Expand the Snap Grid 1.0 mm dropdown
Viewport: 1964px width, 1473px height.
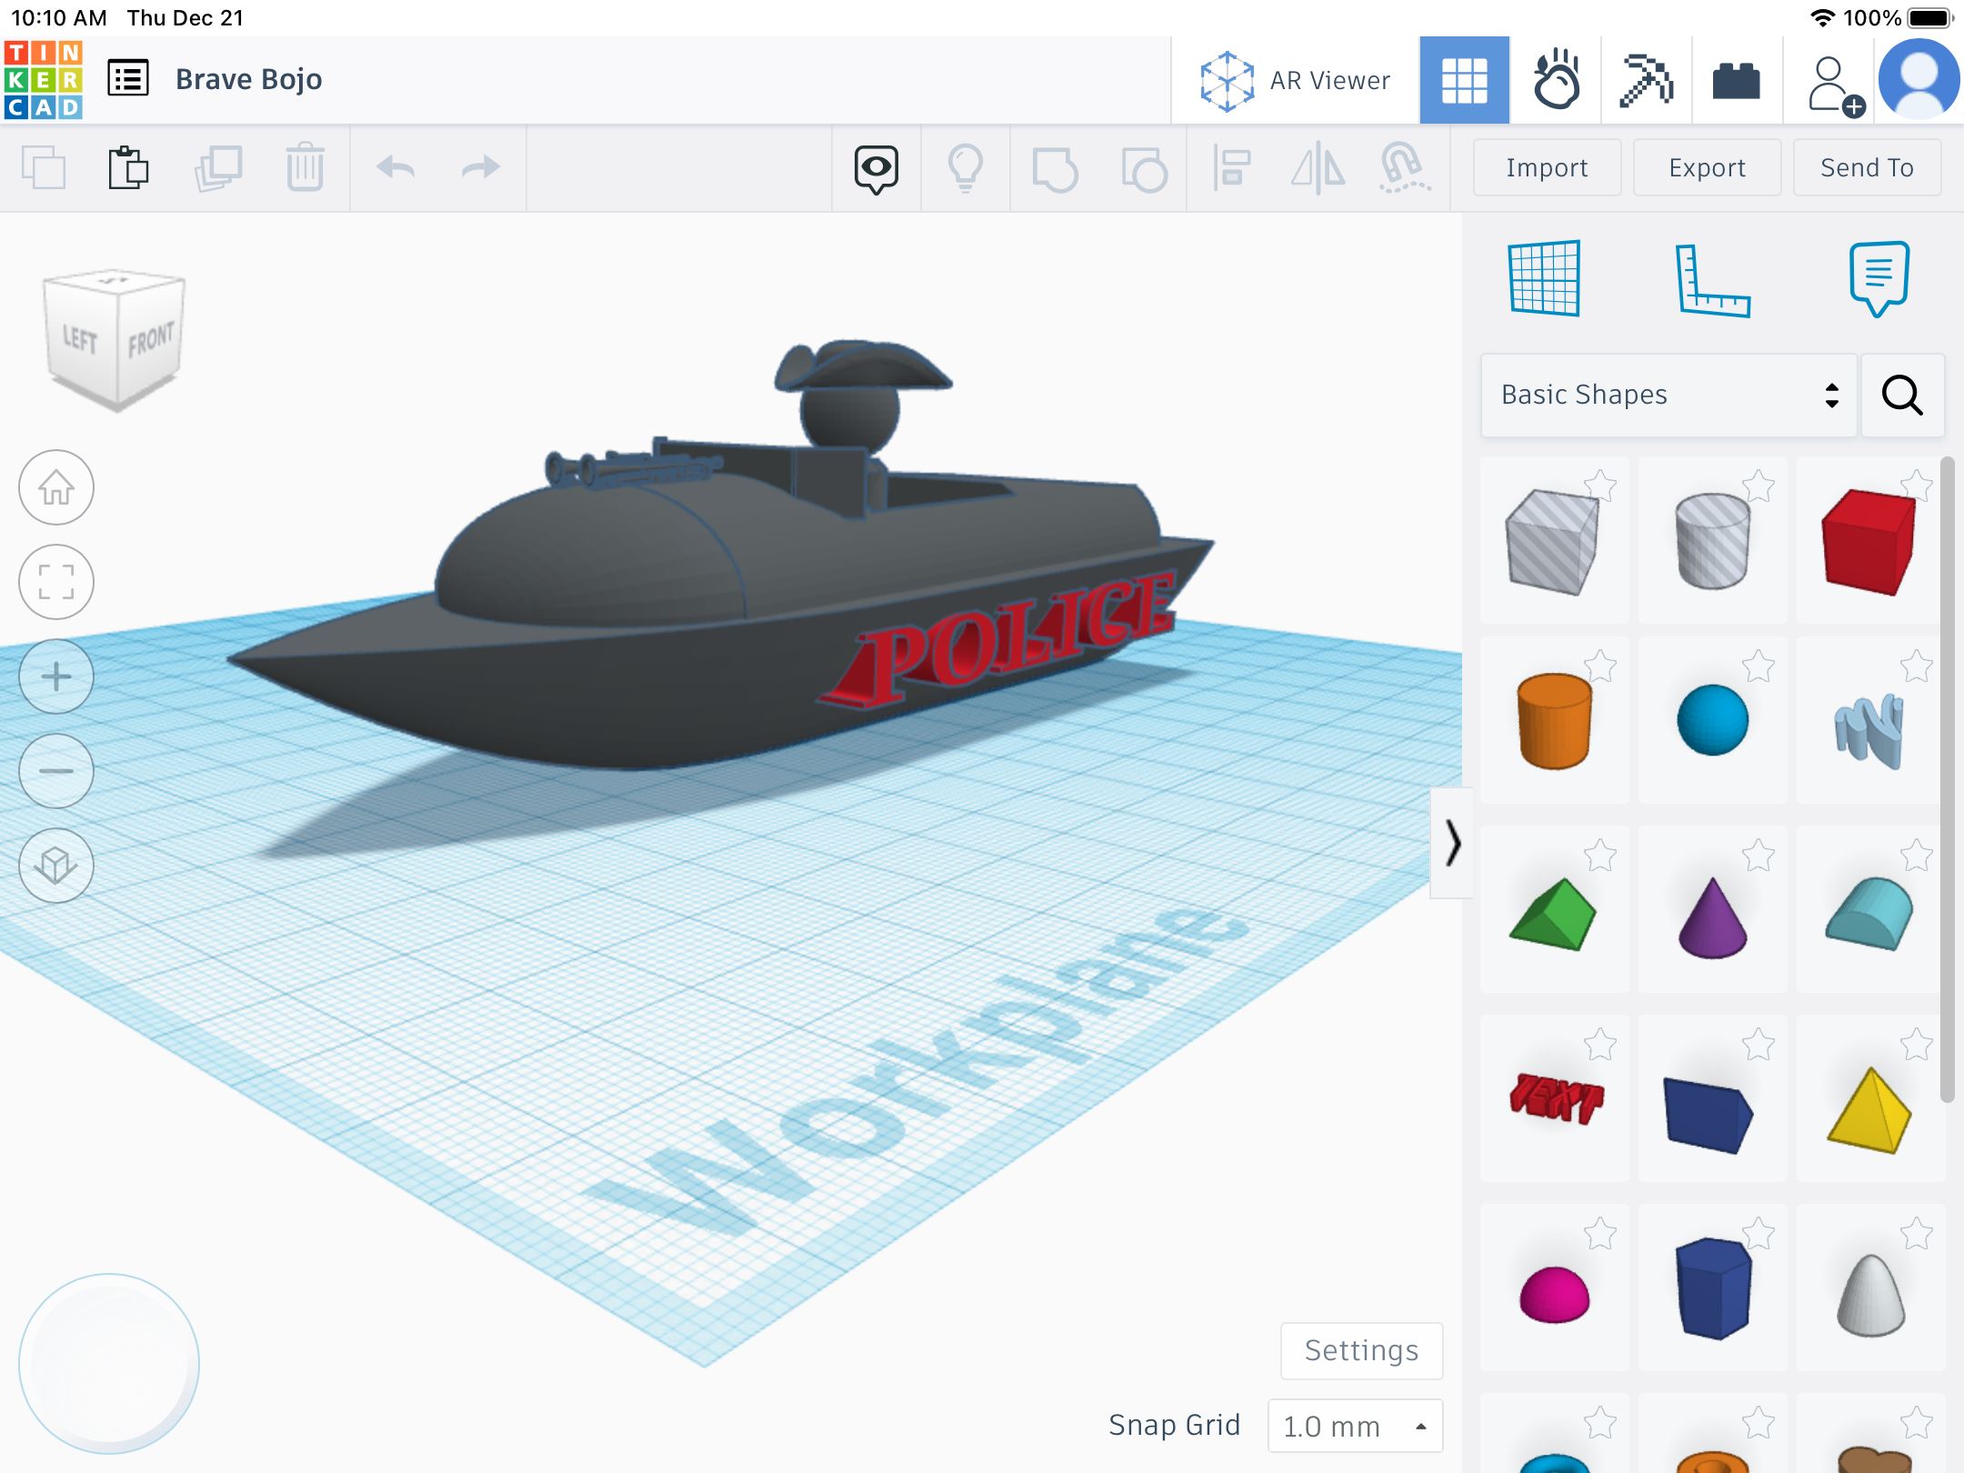pyautogui.click(x=1355, y=1426)
